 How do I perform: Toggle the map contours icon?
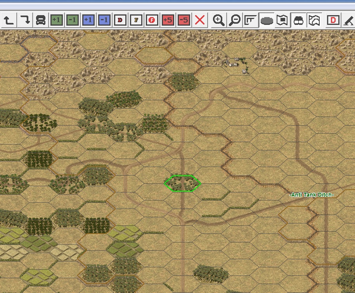[x=314, y=20]
